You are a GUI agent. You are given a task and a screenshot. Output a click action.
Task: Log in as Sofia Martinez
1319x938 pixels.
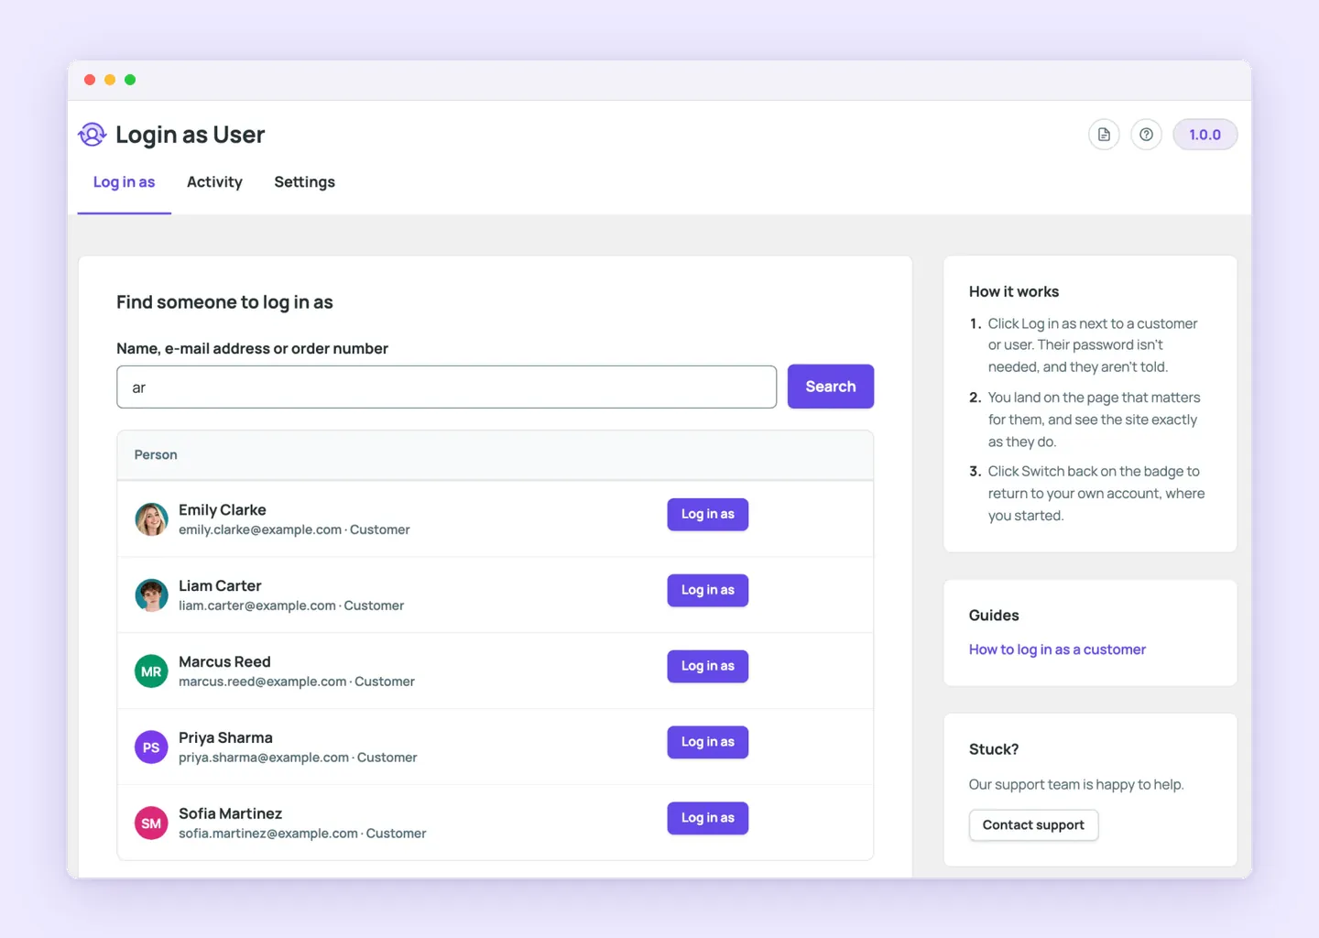[707, 818]
